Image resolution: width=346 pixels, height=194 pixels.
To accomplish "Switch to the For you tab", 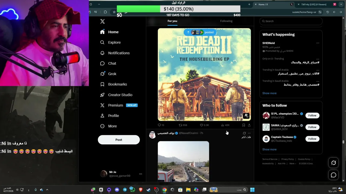I will pos(172,21).
